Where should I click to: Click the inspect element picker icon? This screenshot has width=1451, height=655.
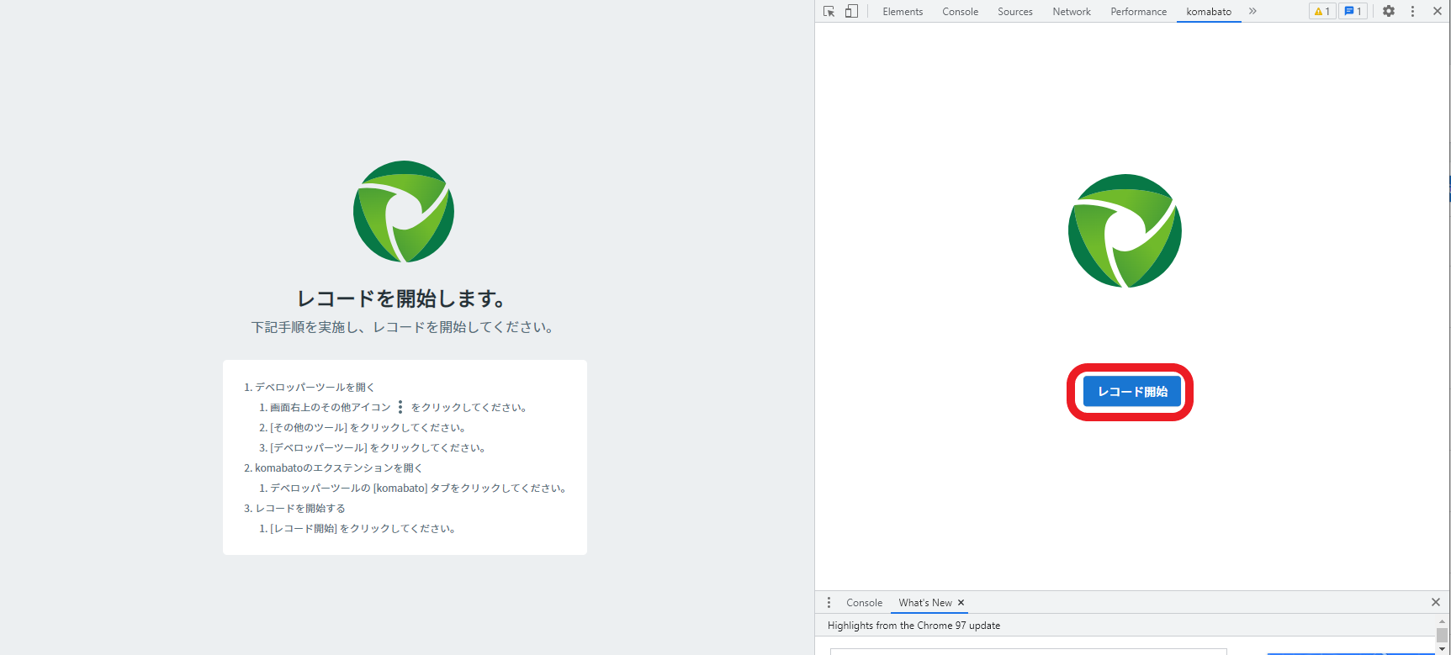tap(829, 11)
